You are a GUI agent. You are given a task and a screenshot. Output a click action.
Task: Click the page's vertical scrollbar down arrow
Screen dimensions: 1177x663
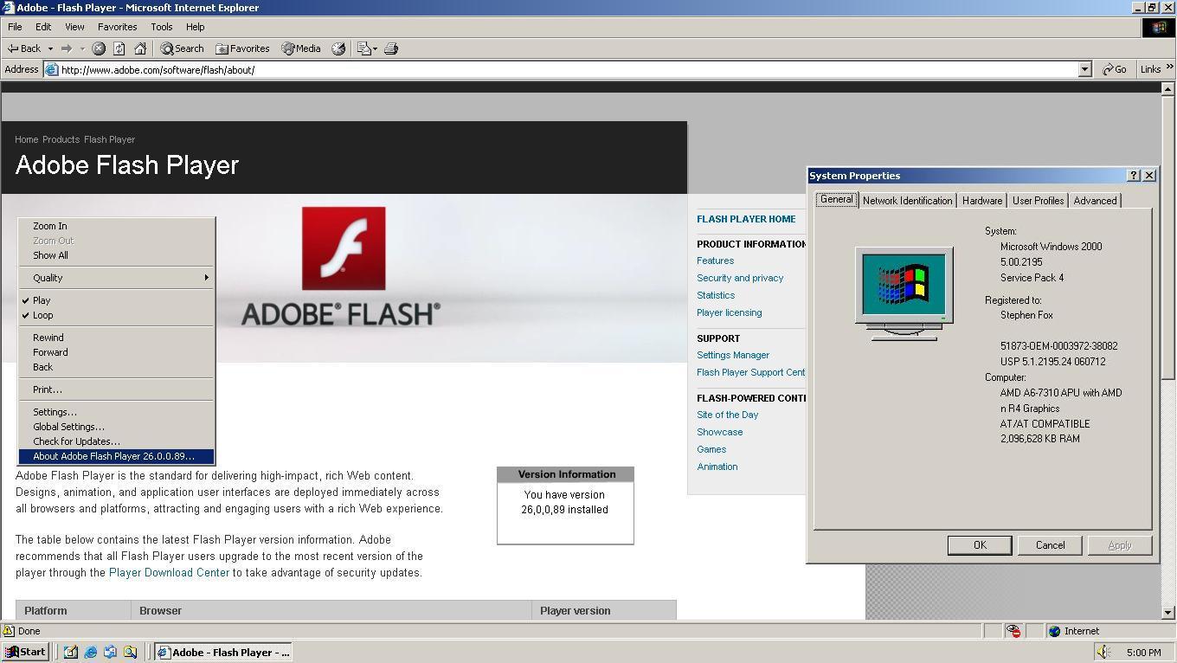pos(1167,612)
